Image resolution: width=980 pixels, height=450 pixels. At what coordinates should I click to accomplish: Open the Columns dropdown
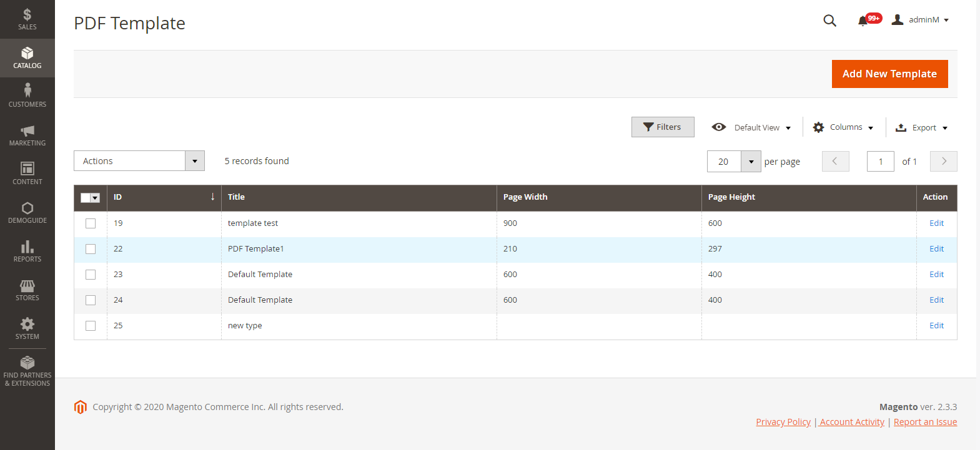pos(843,127)
